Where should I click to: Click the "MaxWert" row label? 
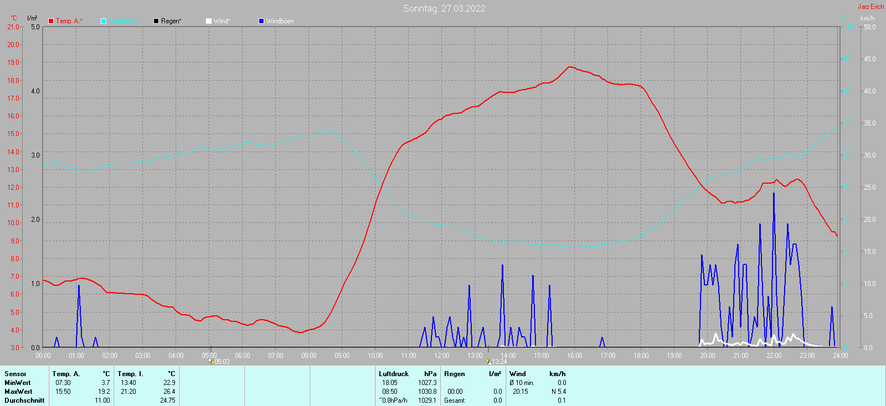pos(18,392)
